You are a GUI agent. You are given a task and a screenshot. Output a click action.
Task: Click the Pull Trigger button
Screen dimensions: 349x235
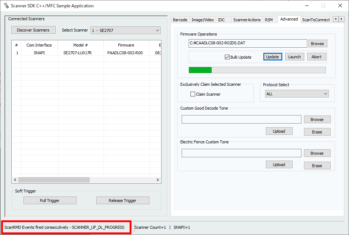click(x=50, y=201)
